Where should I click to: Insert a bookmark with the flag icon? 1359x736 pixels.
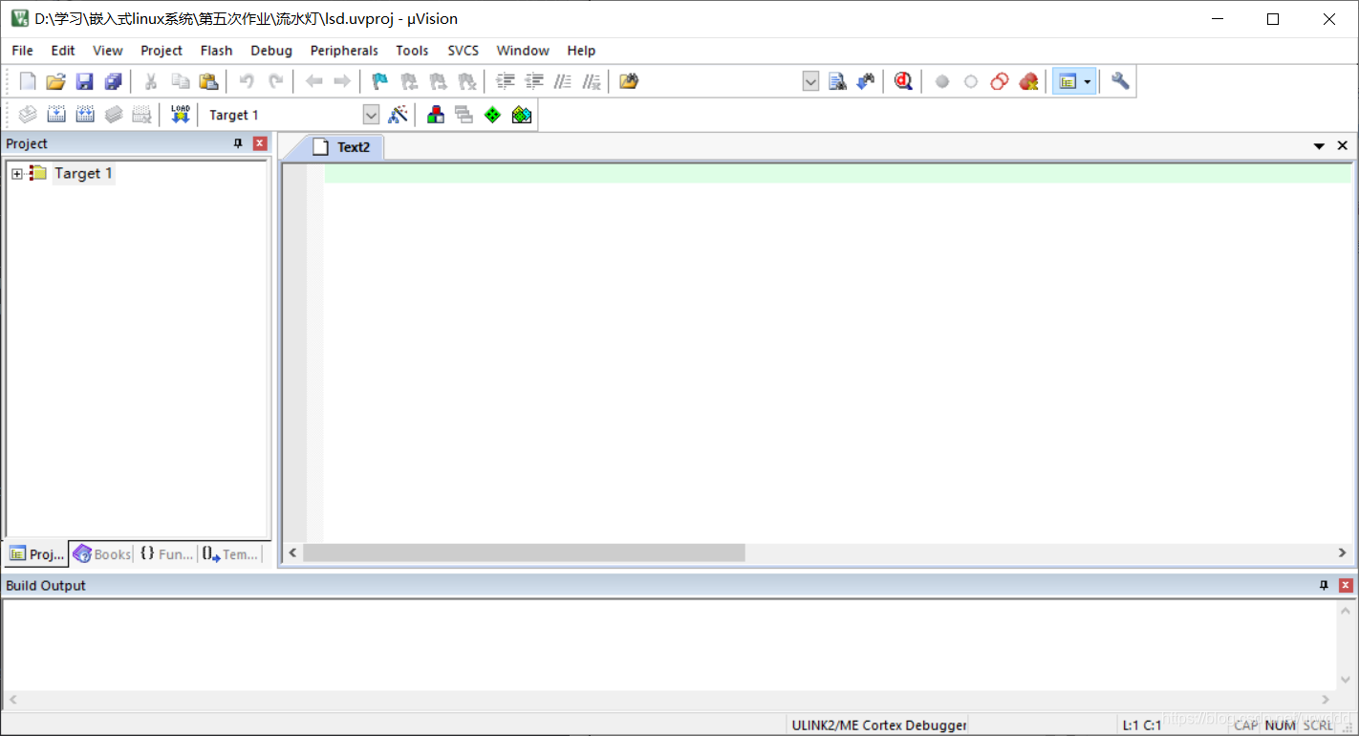coord(380,81)
